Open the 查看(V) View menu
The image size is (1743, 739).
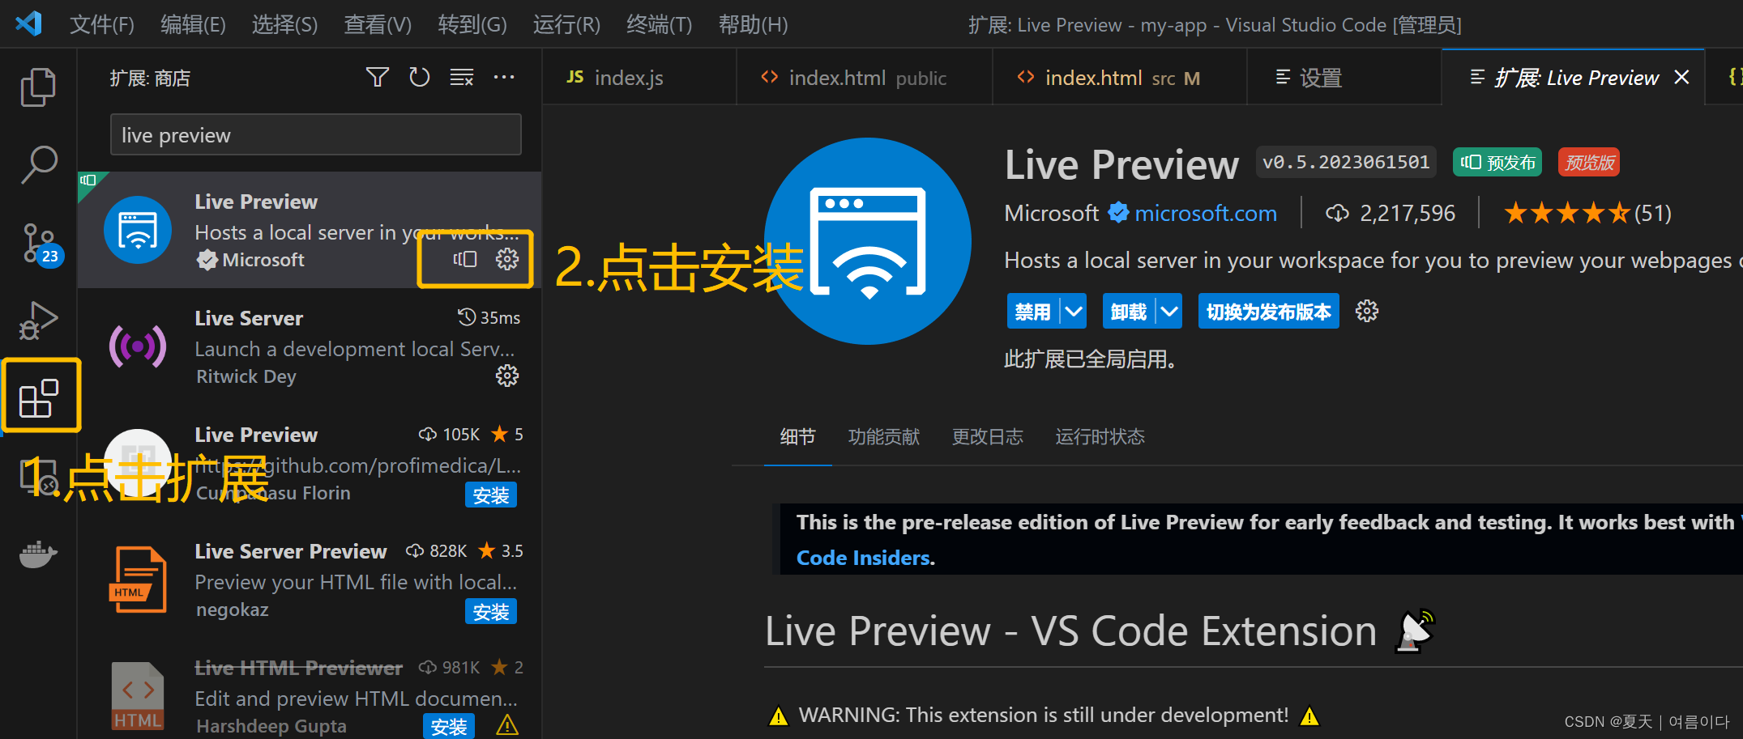pos(378,24)
